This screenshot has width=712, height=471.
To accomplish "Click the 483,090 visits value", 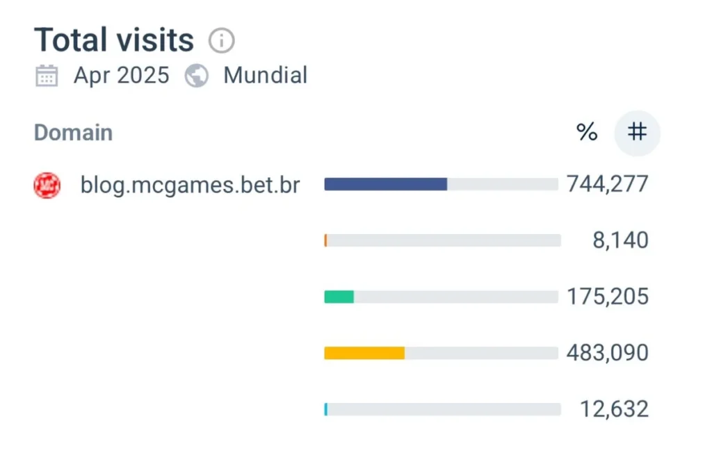I will coord(607,353).
